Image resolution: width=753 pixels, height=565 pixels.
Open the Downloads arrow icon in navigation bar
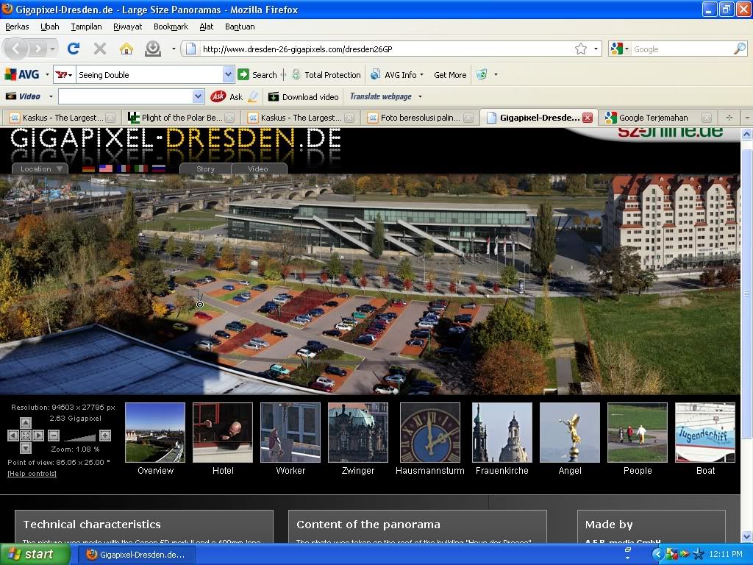tap(153, 49)
